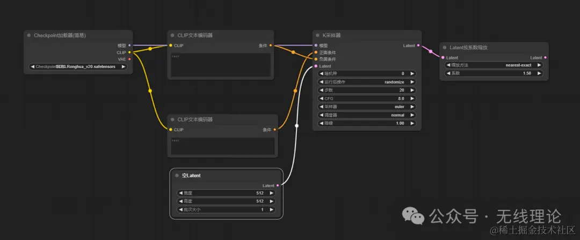The width and height of the screenshot is (580, 240).
Task: Decrease CFG value with left arrow
Action: click(x=322, y=99)
